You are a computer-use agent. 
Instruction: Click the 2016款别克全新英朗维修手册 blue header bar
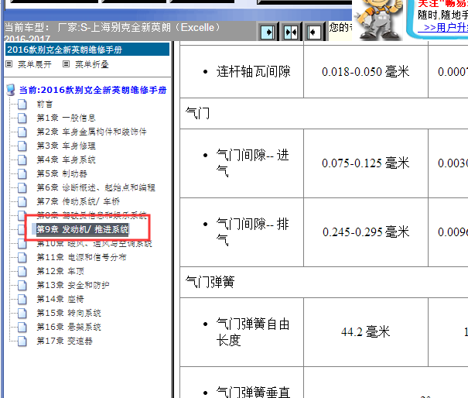pyautogui.click(x=87, y=50)
